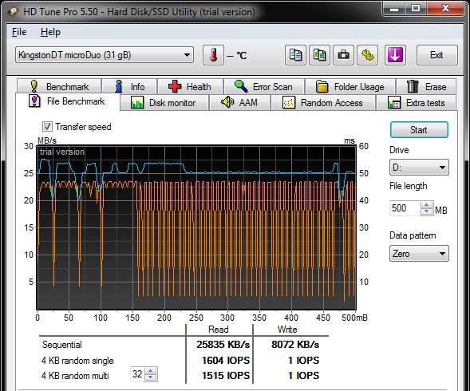
Task: Open the Random Access tab
Action: tap(323, 103)
